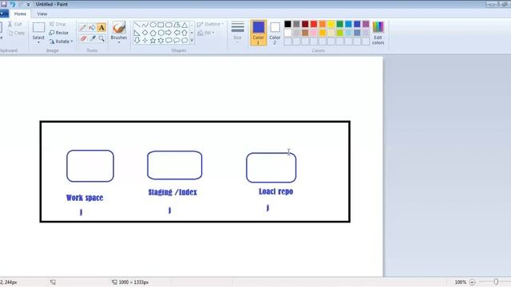
Task: Activate the Color 1 foreground box
Action: [259, 33]
